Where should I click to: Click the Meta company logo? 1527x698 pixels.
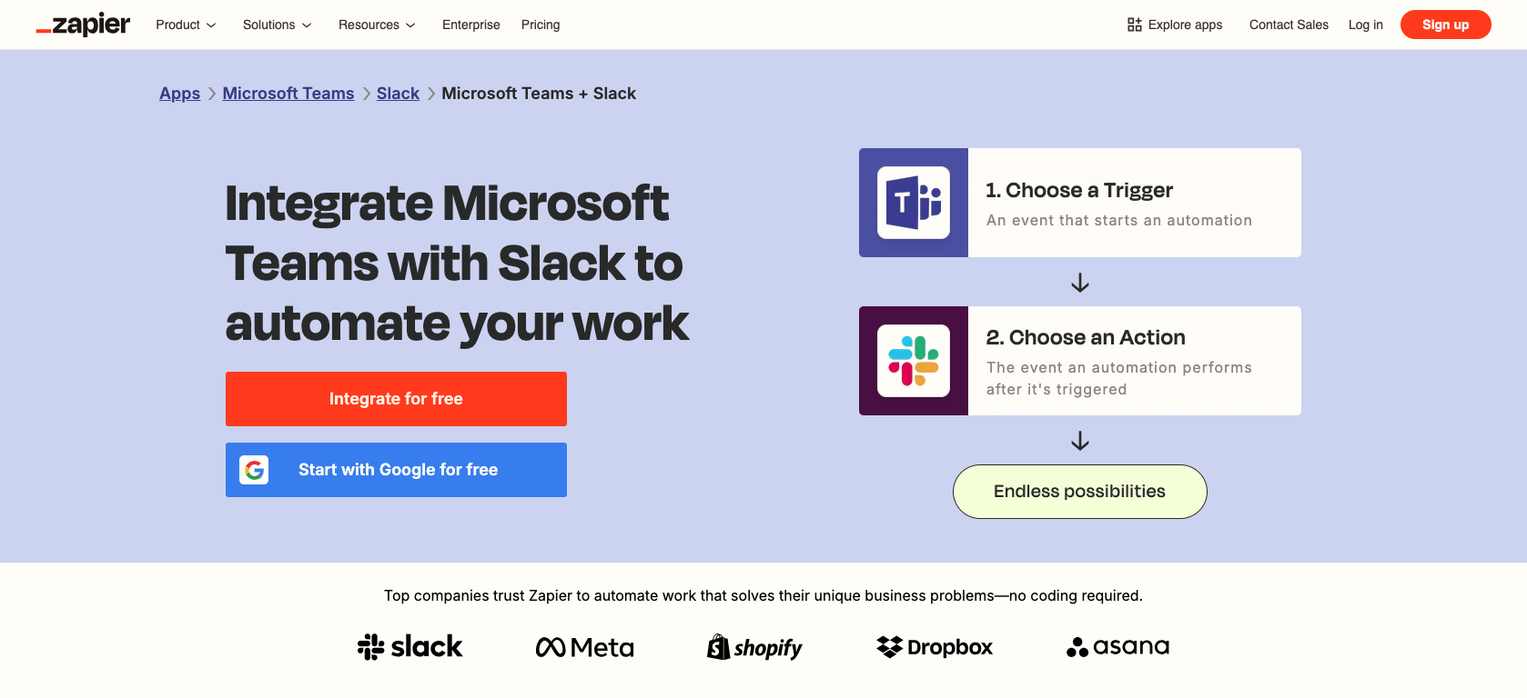[x=585, y=647]
